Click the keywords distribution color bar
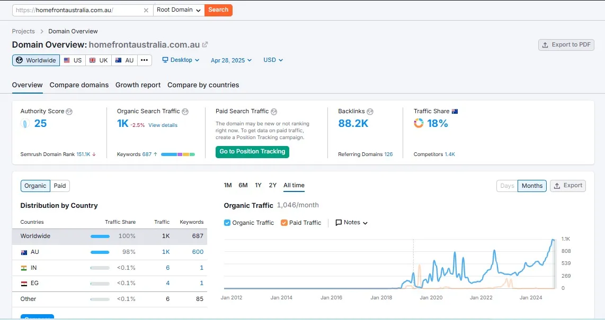Viewport: 605px width, 320px height. pos(177,154)
